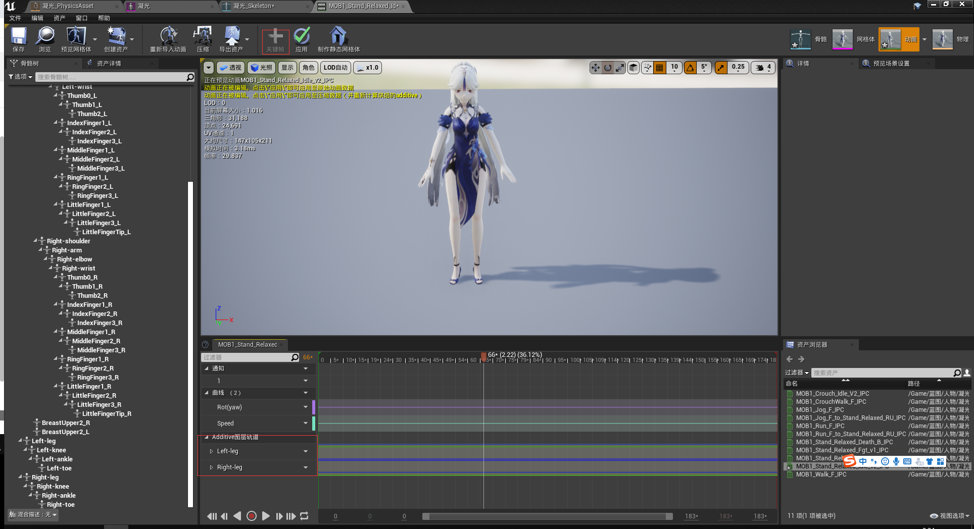This screenshot has width=974, height=529.
Task: Open the 混合描述 blend profile dropdown
Action: pos(33,514)
